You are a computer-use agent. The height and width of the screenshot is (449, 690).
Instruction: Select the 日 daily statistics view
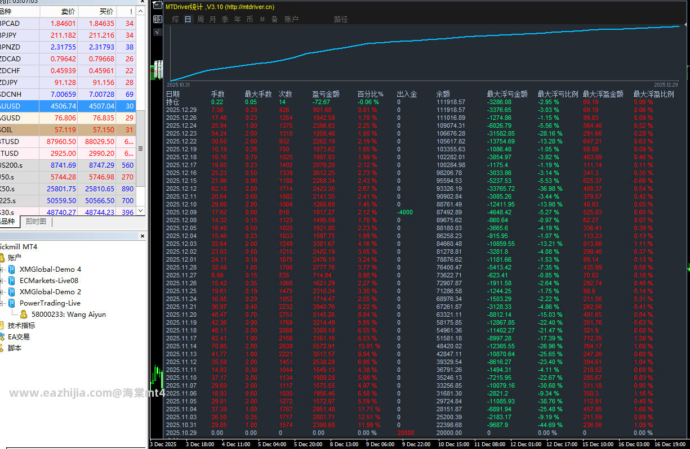188,19
